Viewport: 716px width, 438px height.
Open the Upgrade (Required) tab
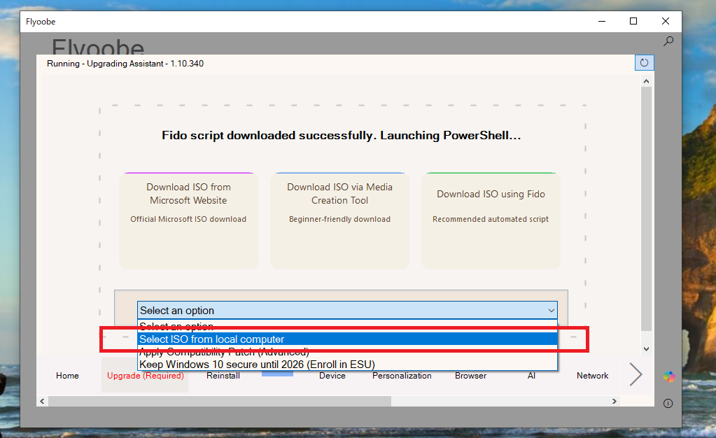click(x=145, y=376)
